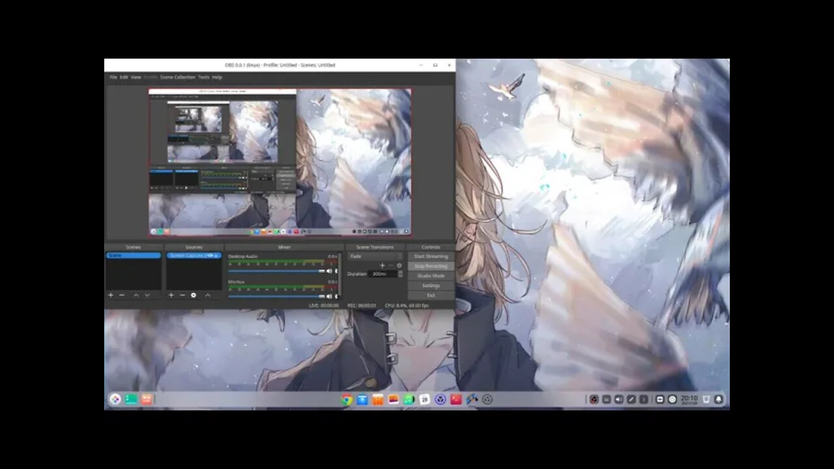Viewport: 834px width, 469px height.
Task: Add a scene transition with the plus icon
Action: pyautogui.click(x=382, y=266)
